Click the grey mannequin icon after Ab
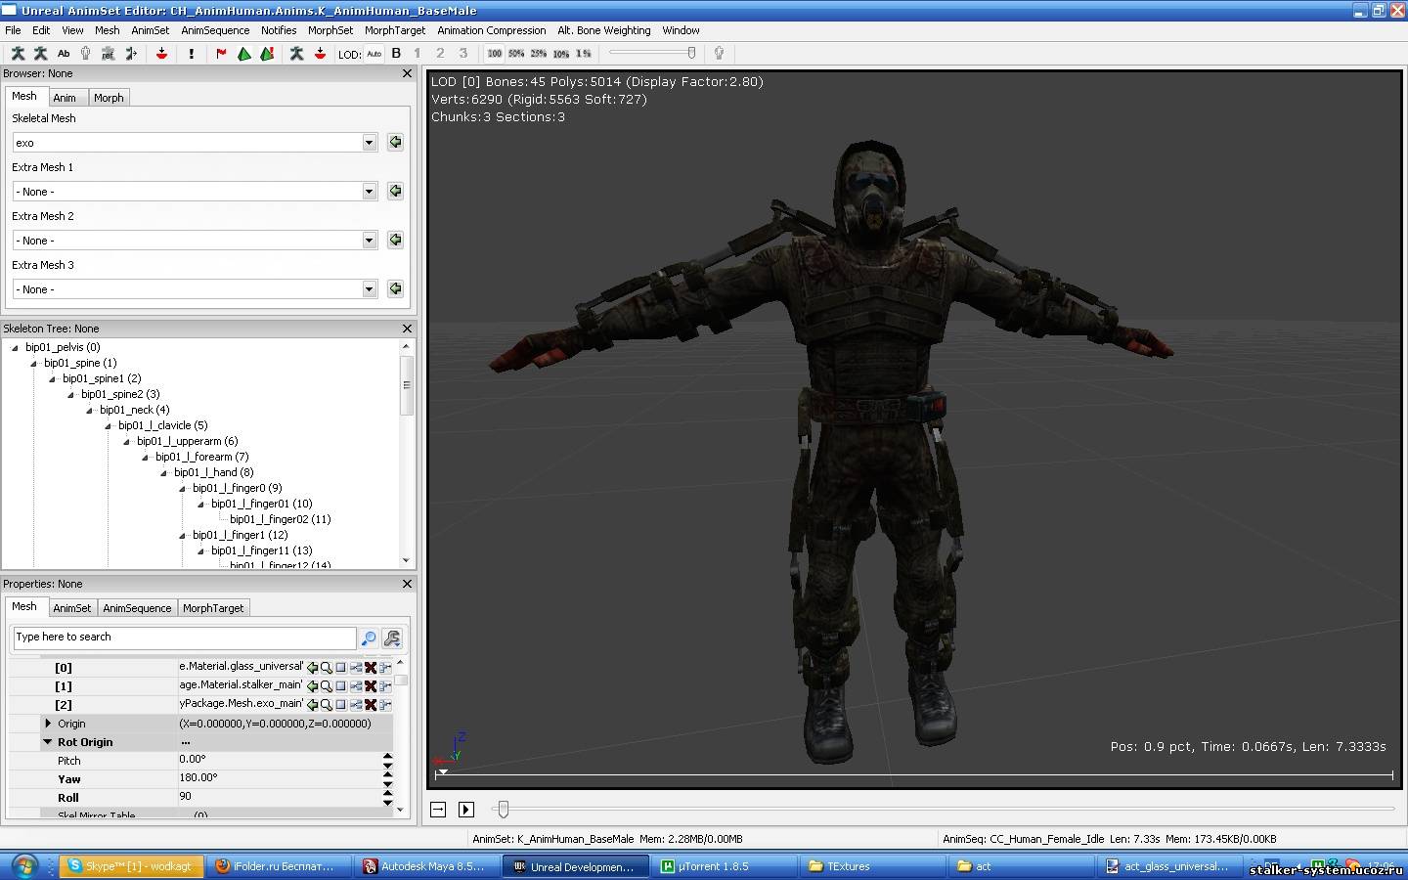 coord(86,54)
